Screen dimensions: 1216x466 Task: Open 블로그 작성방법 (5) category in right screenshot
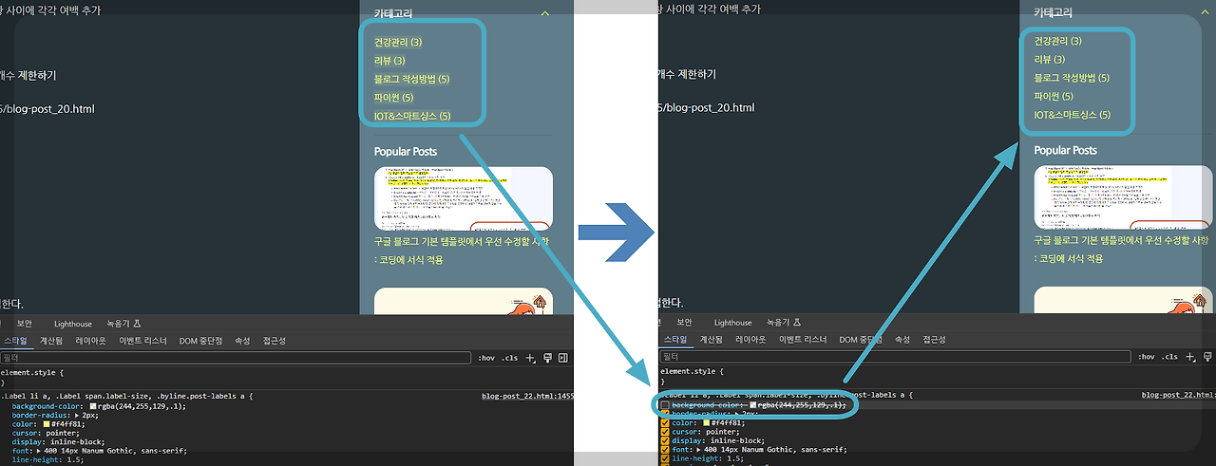pos(1072,78)
